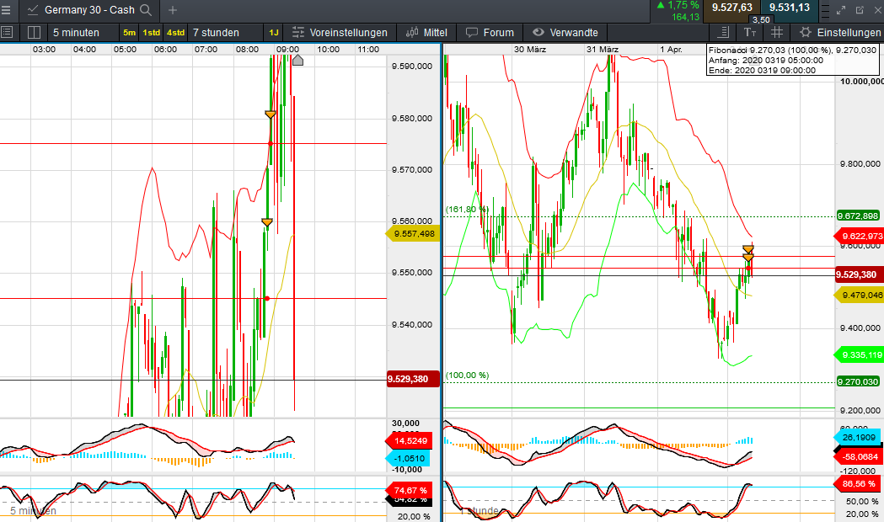Click the 31 März date on time axis

pos(602,50)
